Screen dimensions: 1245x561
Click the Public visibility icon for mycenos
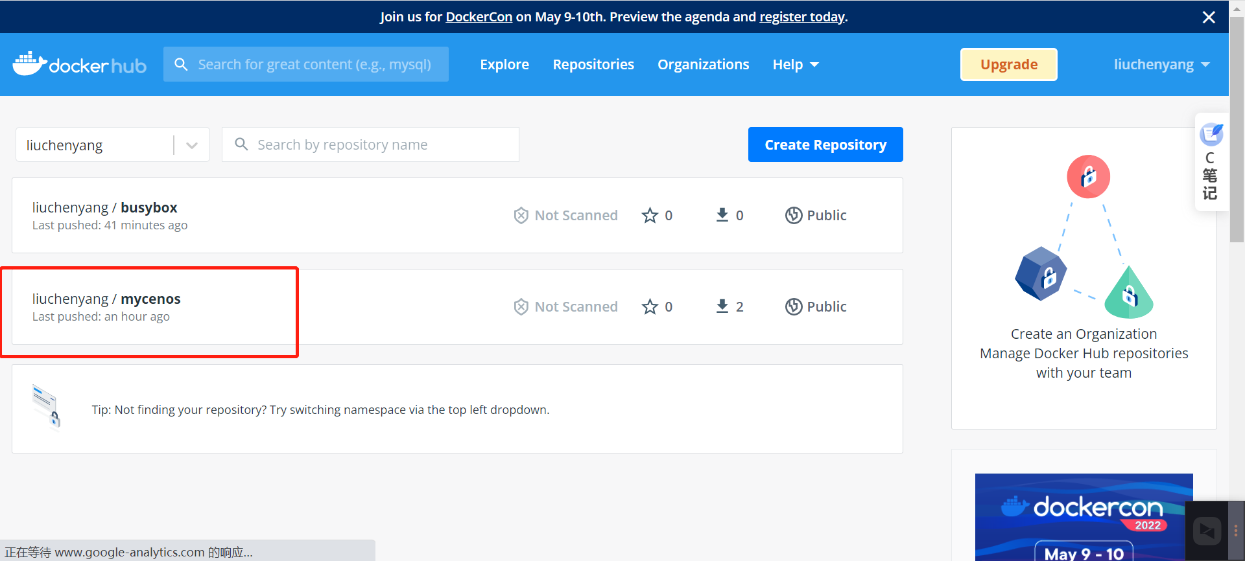794,306
